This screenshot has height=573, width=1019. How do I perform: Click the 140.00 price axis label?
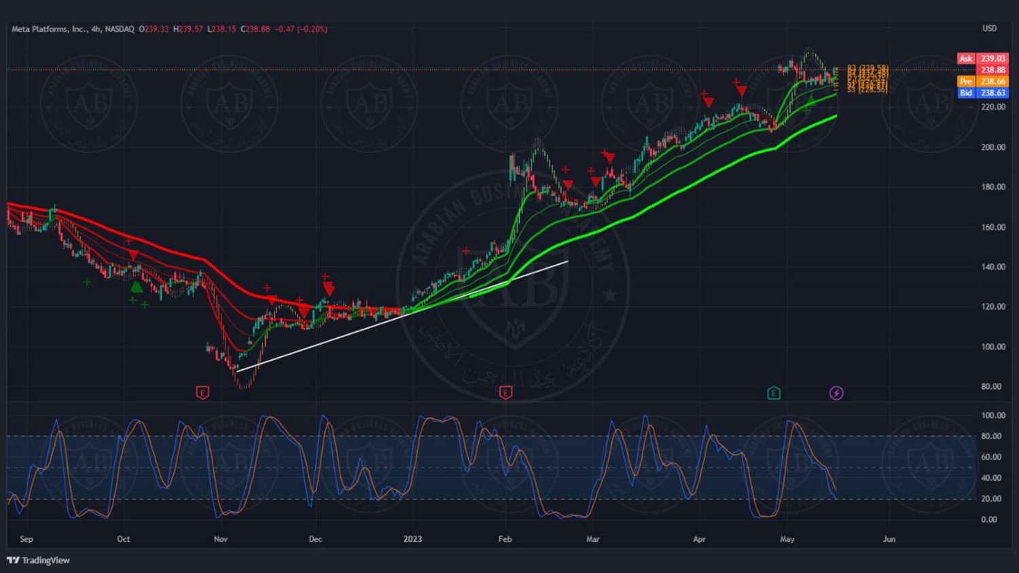click(993, 267)
